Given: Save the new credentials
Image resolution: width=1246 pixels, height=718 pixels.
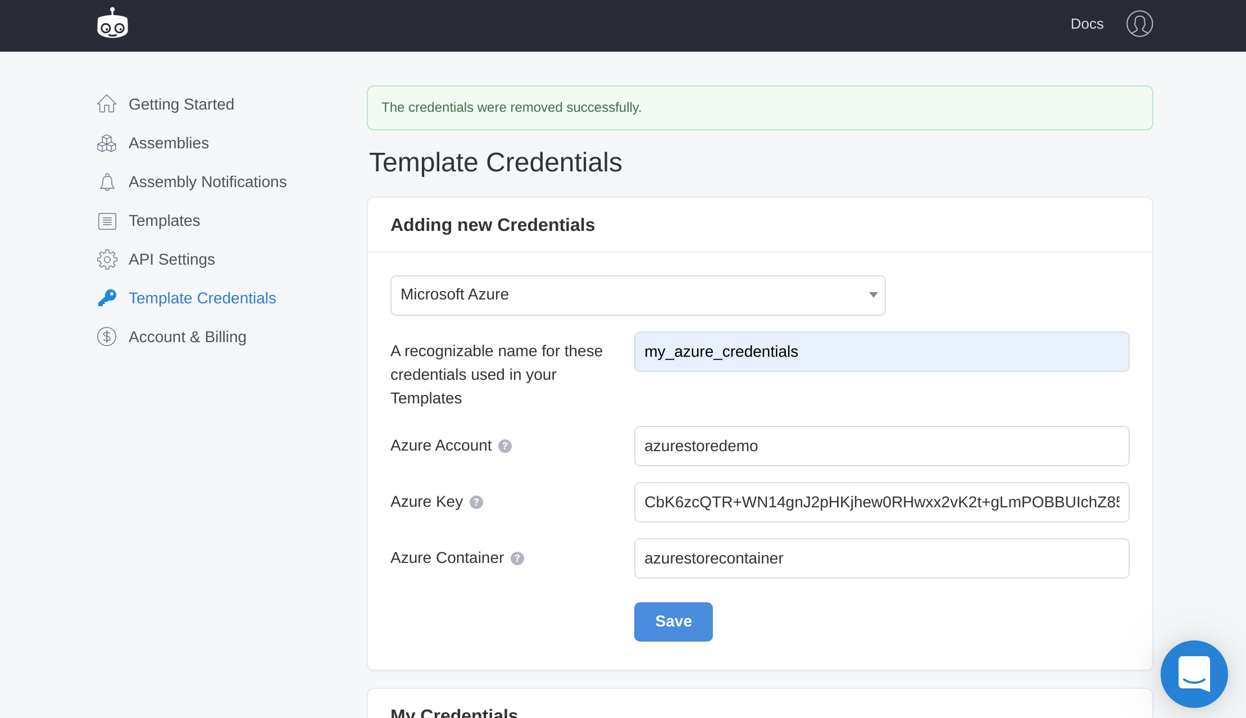Looking at the screenshot, I should pyautogui.click(x=673, y=621).
